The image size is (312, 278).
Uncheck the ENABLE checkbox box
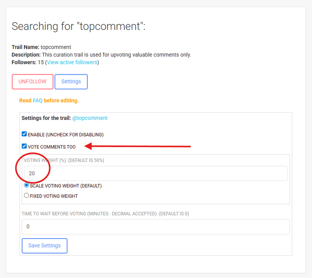pos(24,134)
